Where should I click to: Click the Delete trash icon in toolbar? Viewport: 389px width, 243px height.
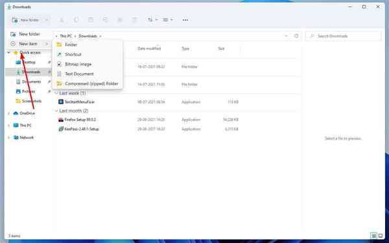click(x=134, y=20)
